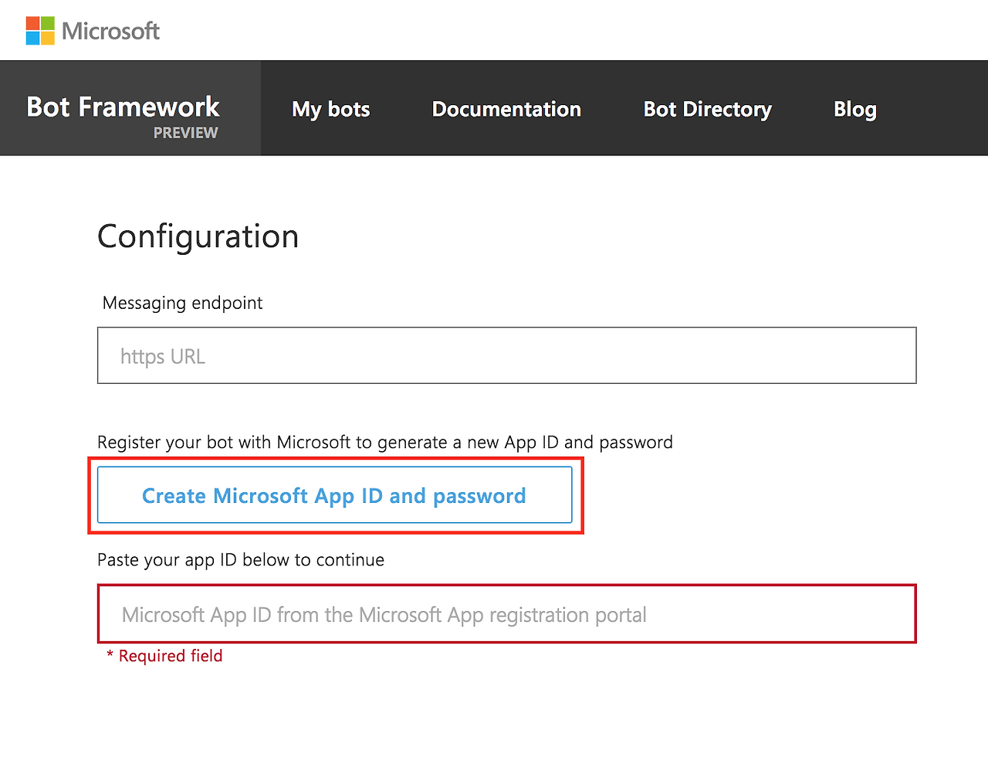The width and height of the screenshot is (988, 764).
Task: Go to the Bot Framework home title
Action: [123, 107]
